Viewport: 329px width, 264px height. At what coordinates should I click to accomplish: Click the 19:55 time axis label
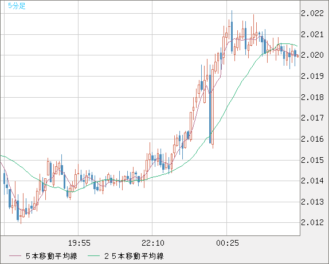(x=79, y=243)
